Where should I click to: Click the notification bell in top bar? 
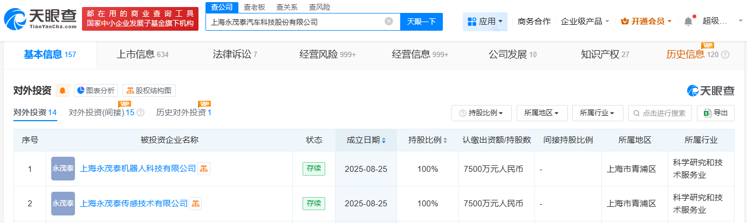[688, 22]
